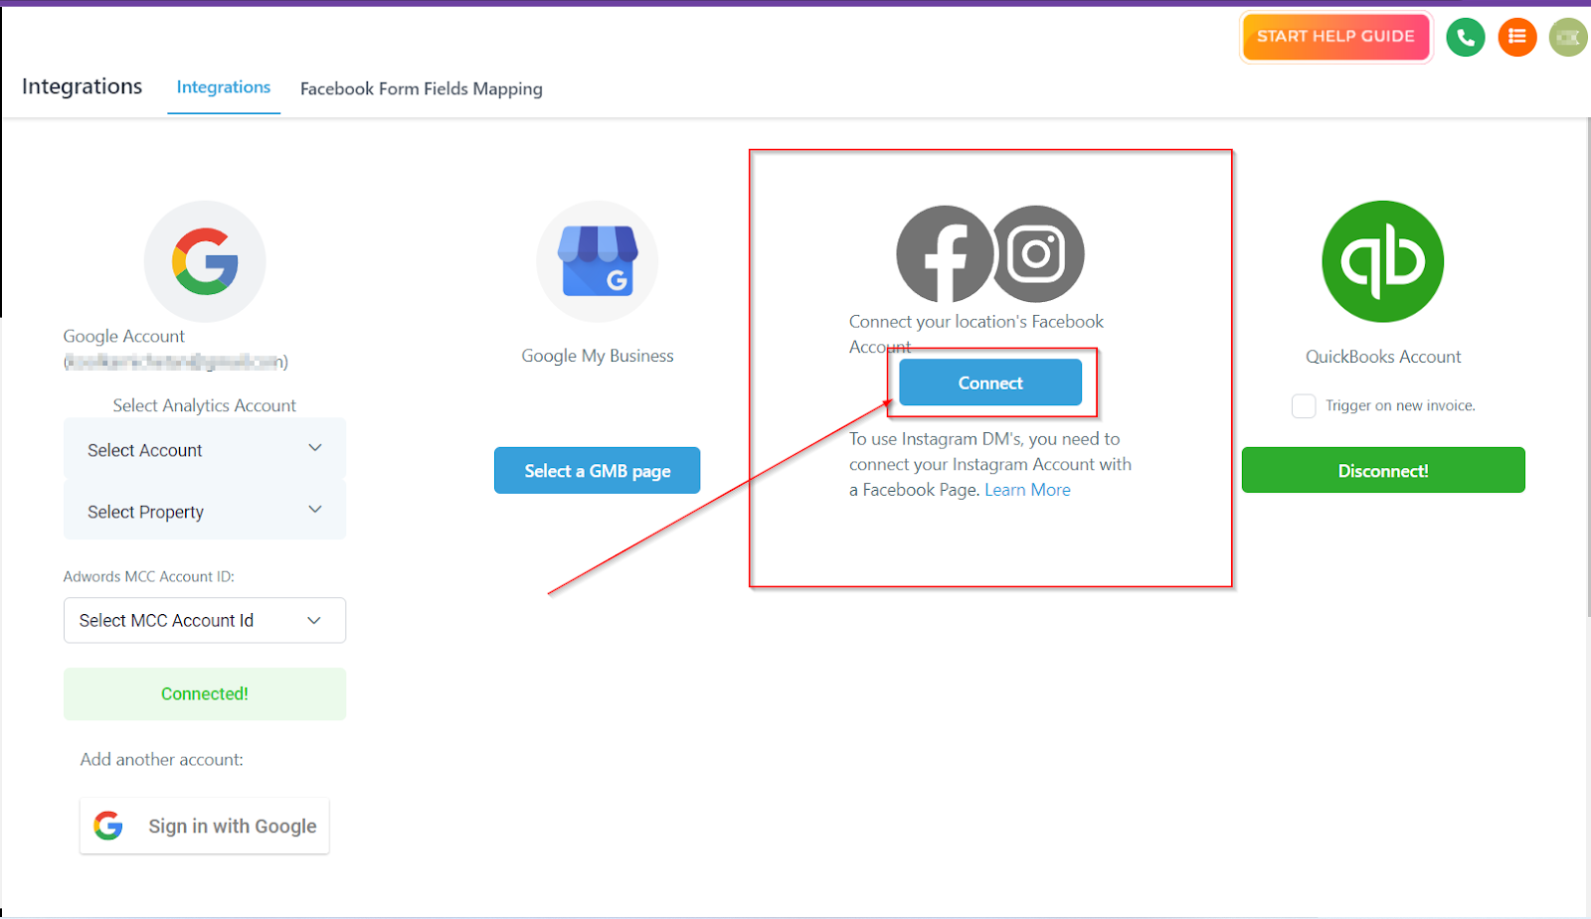Click the olive ticket icon at top right

click(x=1568, y=38)
